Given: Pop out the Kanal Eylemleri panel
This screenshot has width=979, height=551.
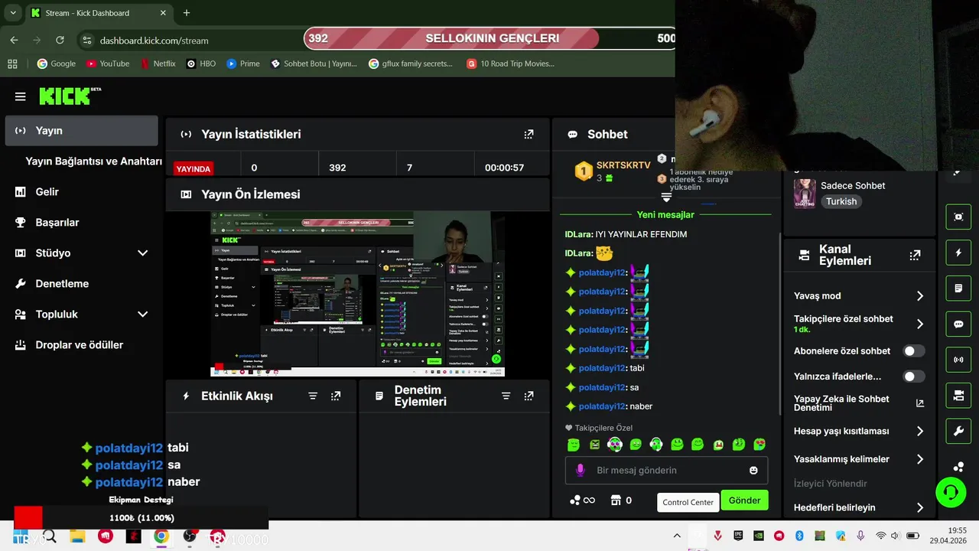Looking at the screenshot, I should [x=915, y=256].
